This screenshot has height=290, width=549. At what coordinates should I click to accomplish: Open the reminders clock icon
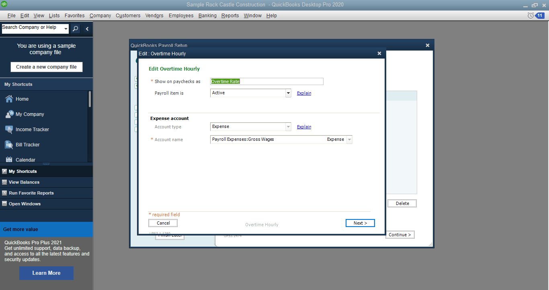pos(531,16)
